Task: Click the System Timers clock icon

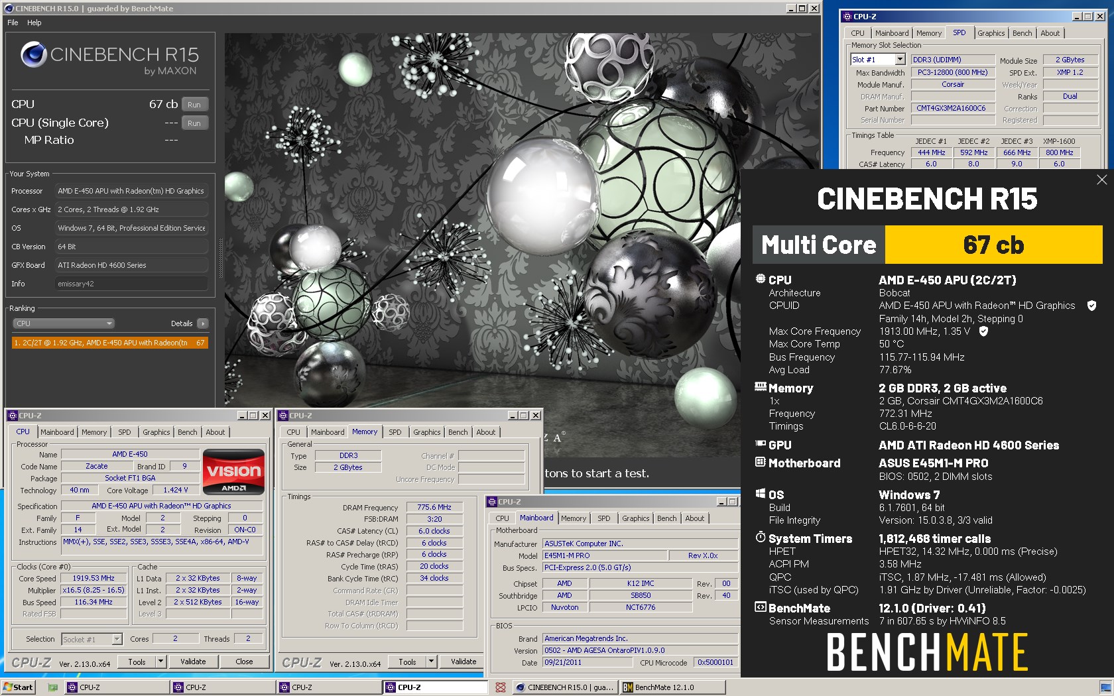Action: pyautogui.click(x=761, y=537)
